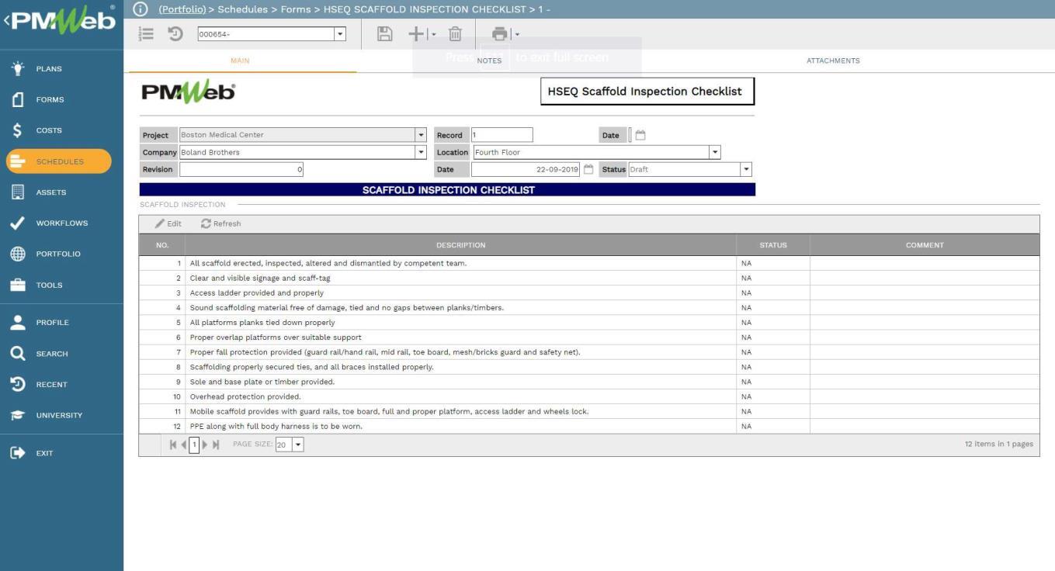This screenshot has width=1055, height=571.
Task: Open the Portfolio globe icon in sidebar
Action: click(x=18, y=254)
